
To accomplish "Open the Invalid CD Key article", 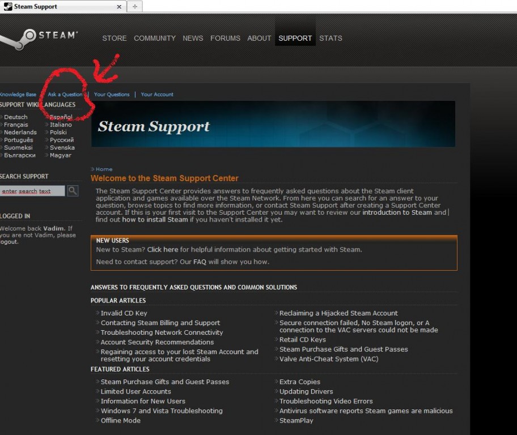I will tap(124, 313).
